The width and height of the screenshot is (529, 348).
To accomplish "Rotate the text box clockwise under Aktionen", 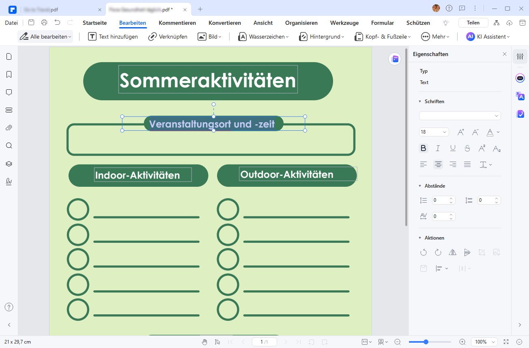I will pyautogui.click(x=438, y=252).
